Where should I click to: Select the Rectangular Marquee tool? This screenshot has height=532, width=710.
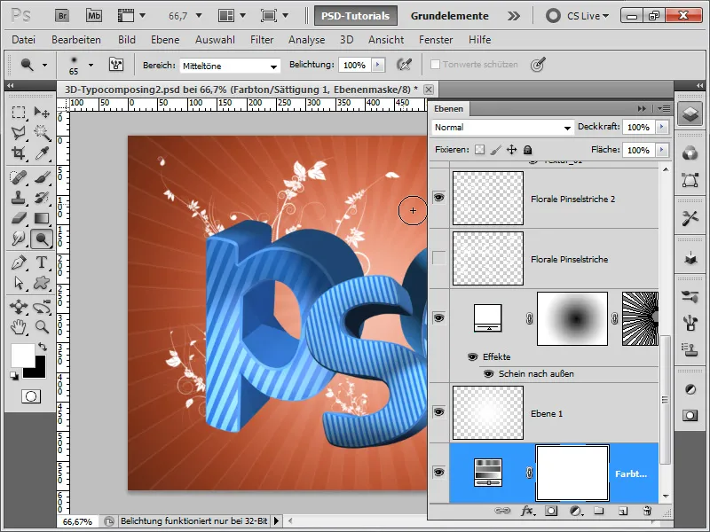point(19,113)
